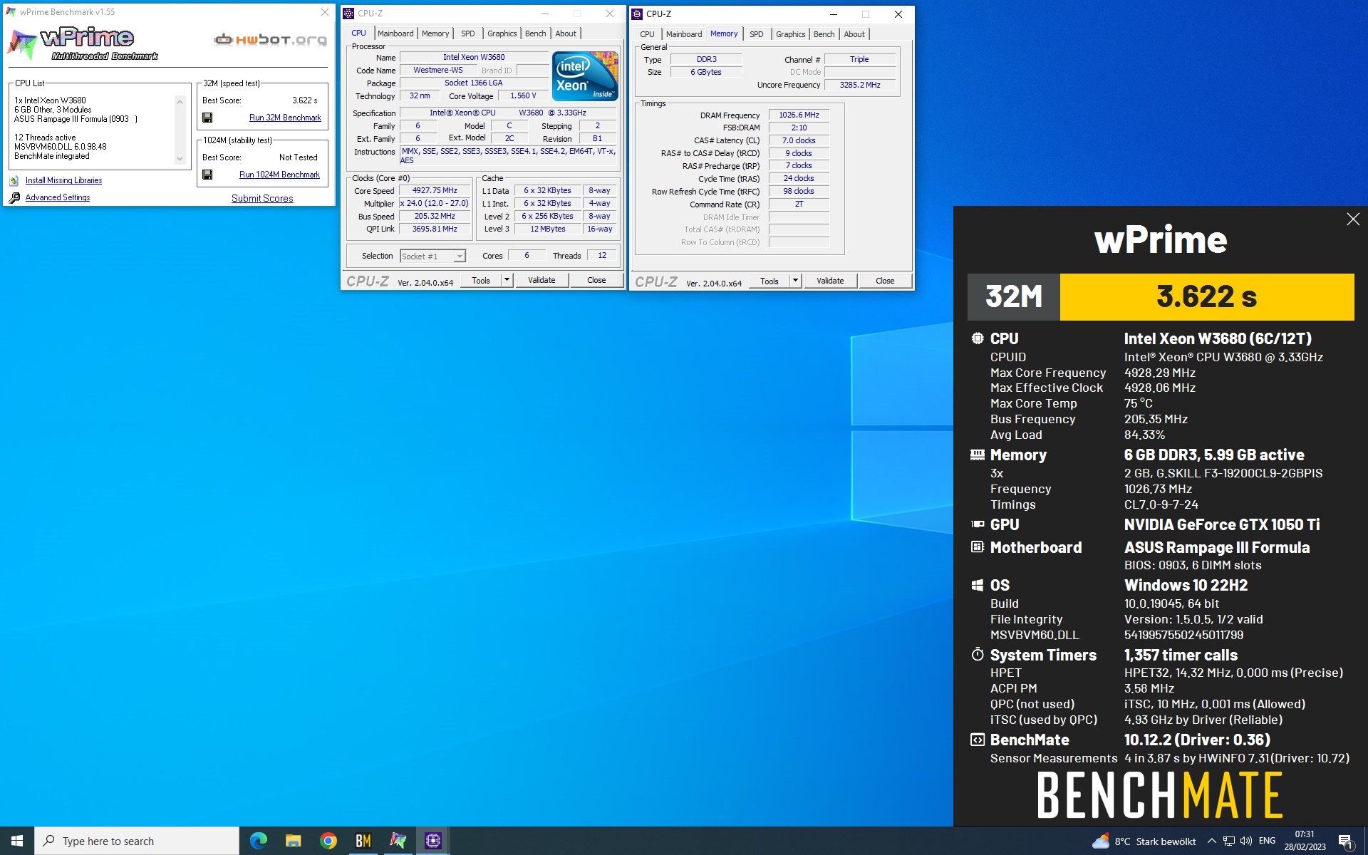Open Mainboard tab in right CPU-Z window
Viewport: 1368px width, 855px height.
click(x=684, y=34)
